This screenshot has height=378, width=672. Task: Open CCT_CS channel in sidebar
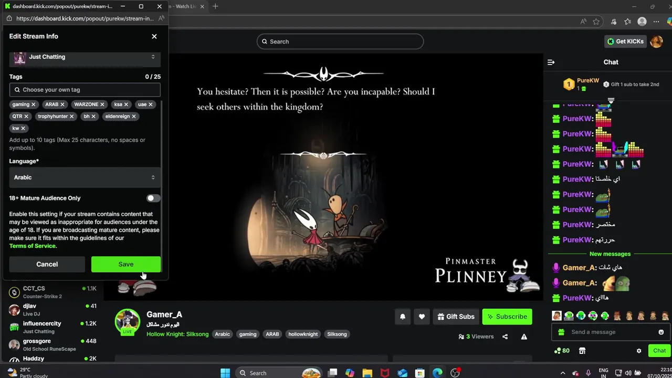click(52, 292)
